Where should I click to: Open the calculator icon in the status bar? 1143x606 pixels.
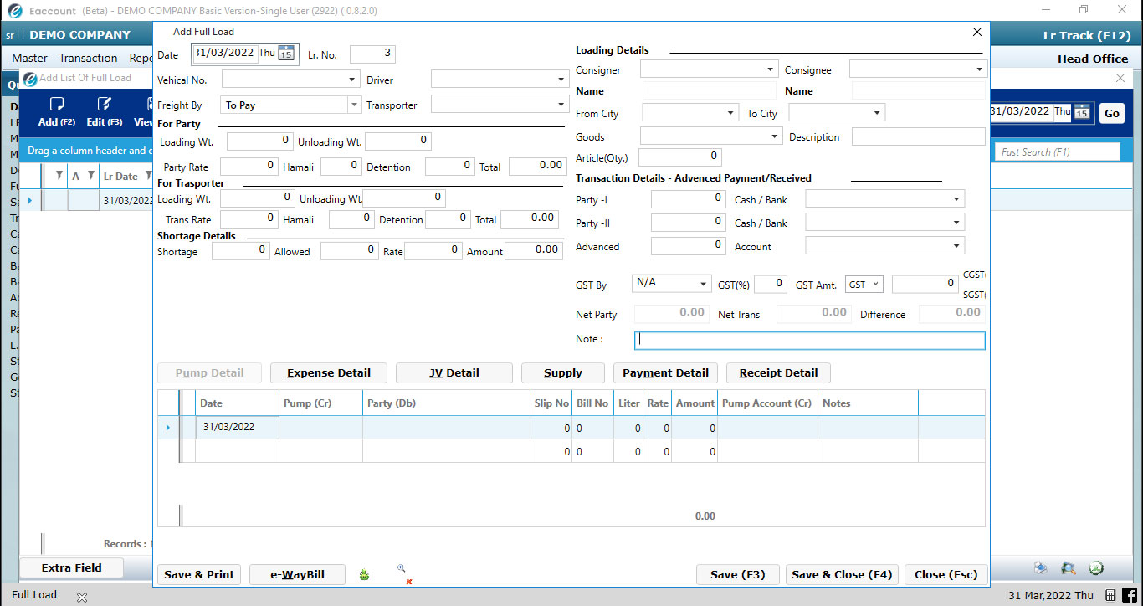1111,594
